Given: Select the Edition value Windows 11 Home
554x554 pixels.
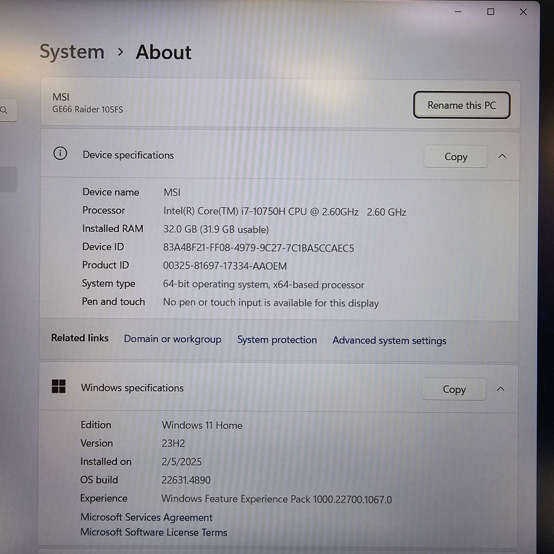Looking at the screenshot, I should click(x=202, y=425).
